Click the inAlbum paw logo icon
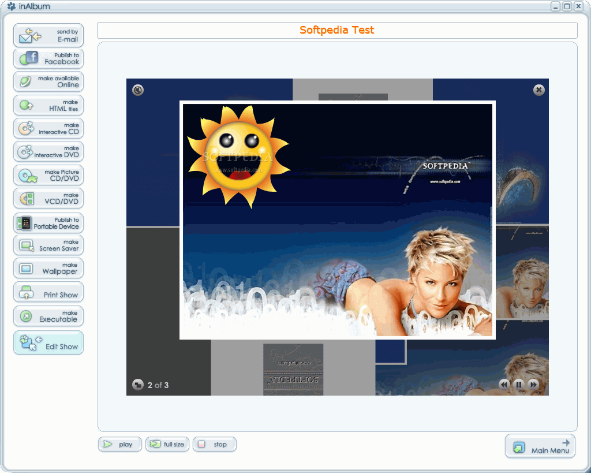The width and height of the screenshot is (591, 473). point(12,6)
